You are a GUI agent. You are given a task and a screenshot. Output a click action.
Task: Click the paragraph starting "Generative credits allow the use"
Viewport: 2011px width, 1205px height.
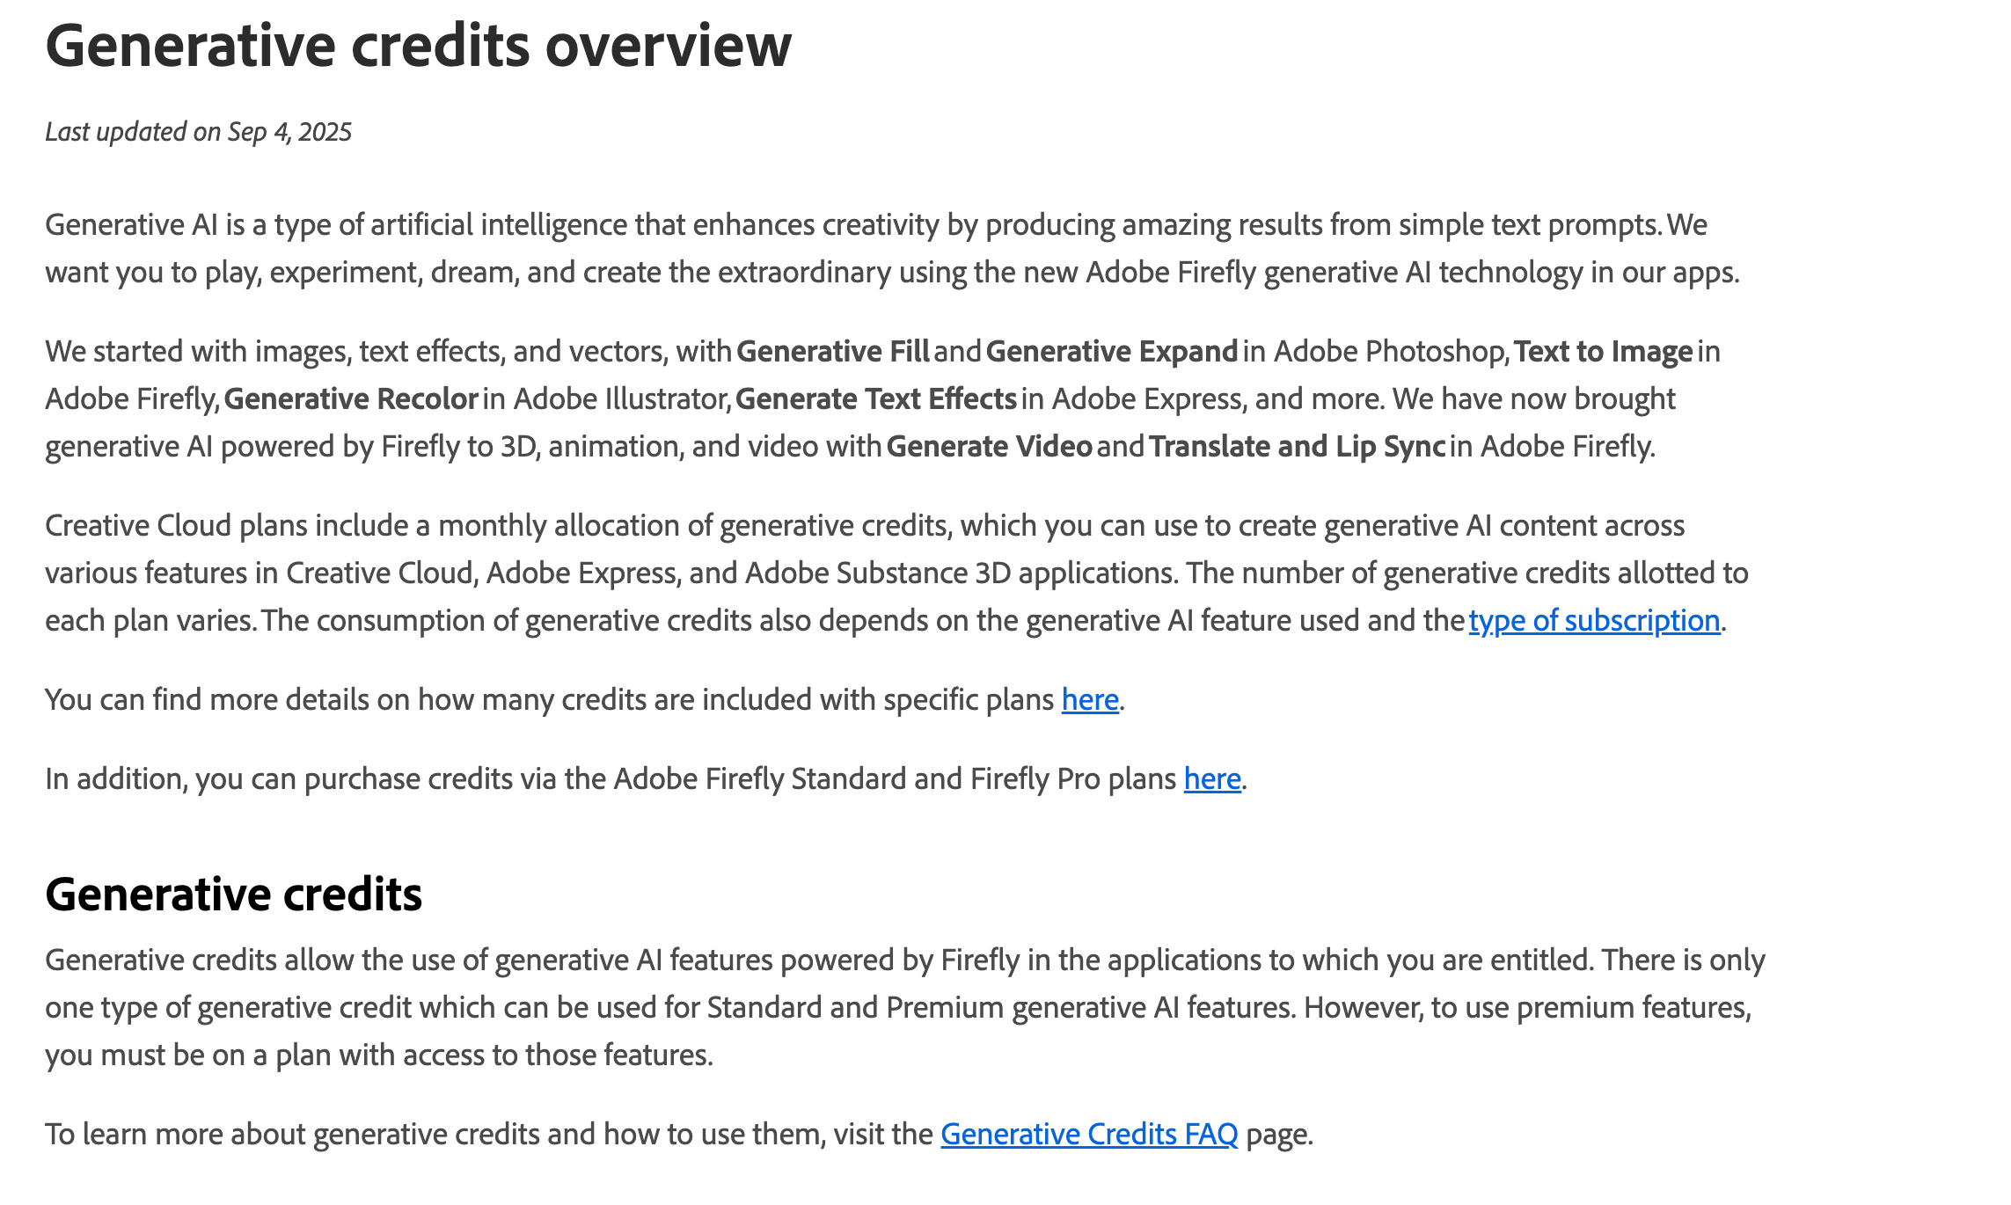click(880, 1007)
